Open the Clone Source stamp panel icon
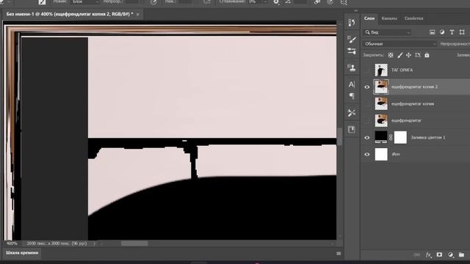The width and height of the screenshot is (470, 264). click(x=352, y=67)
